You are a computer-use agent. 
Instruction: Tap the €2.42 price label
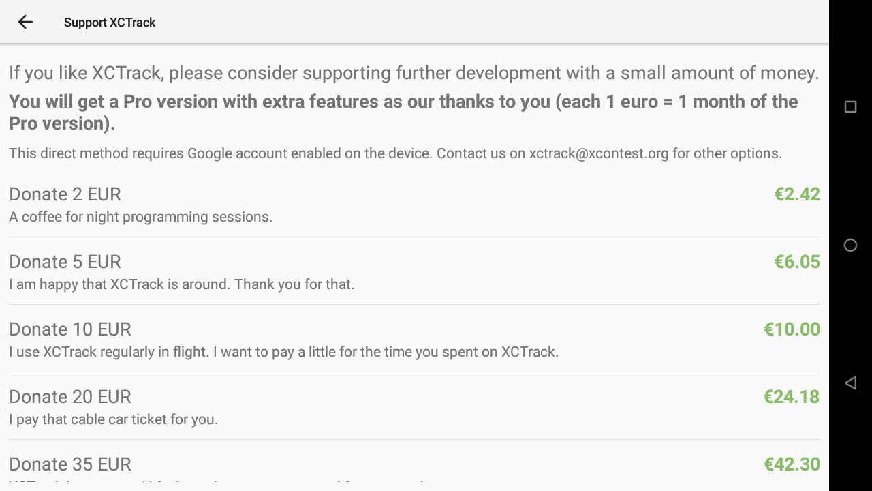[797, 194]
